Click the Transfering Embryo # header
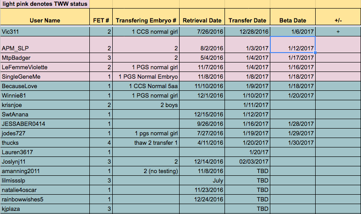 [146, 20]
